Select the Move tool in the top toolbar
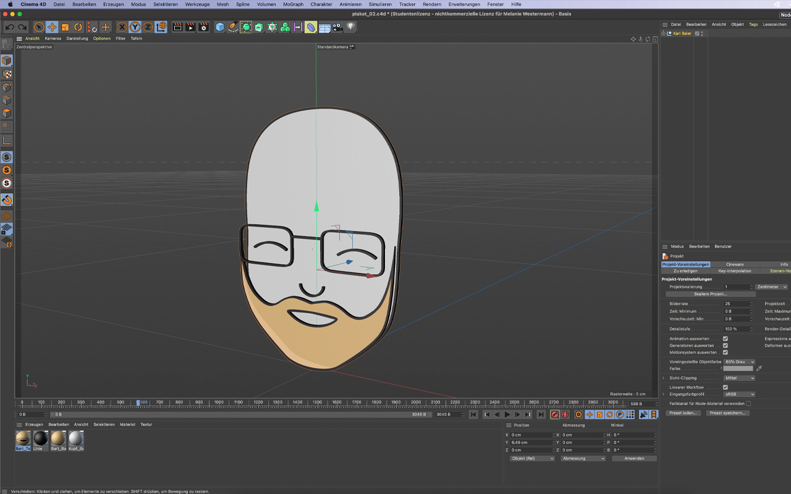The width and height of the screenshot is (791, 494). click(x=52, y=27)
